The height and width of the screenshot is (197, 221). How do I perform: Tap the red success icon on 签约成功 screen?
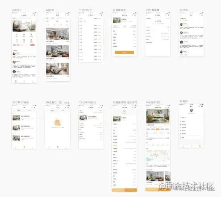125,111
